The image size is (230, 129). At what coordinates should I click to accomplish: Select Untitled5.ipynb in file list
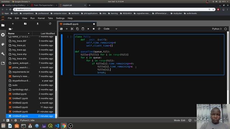(x=31, y=116)
